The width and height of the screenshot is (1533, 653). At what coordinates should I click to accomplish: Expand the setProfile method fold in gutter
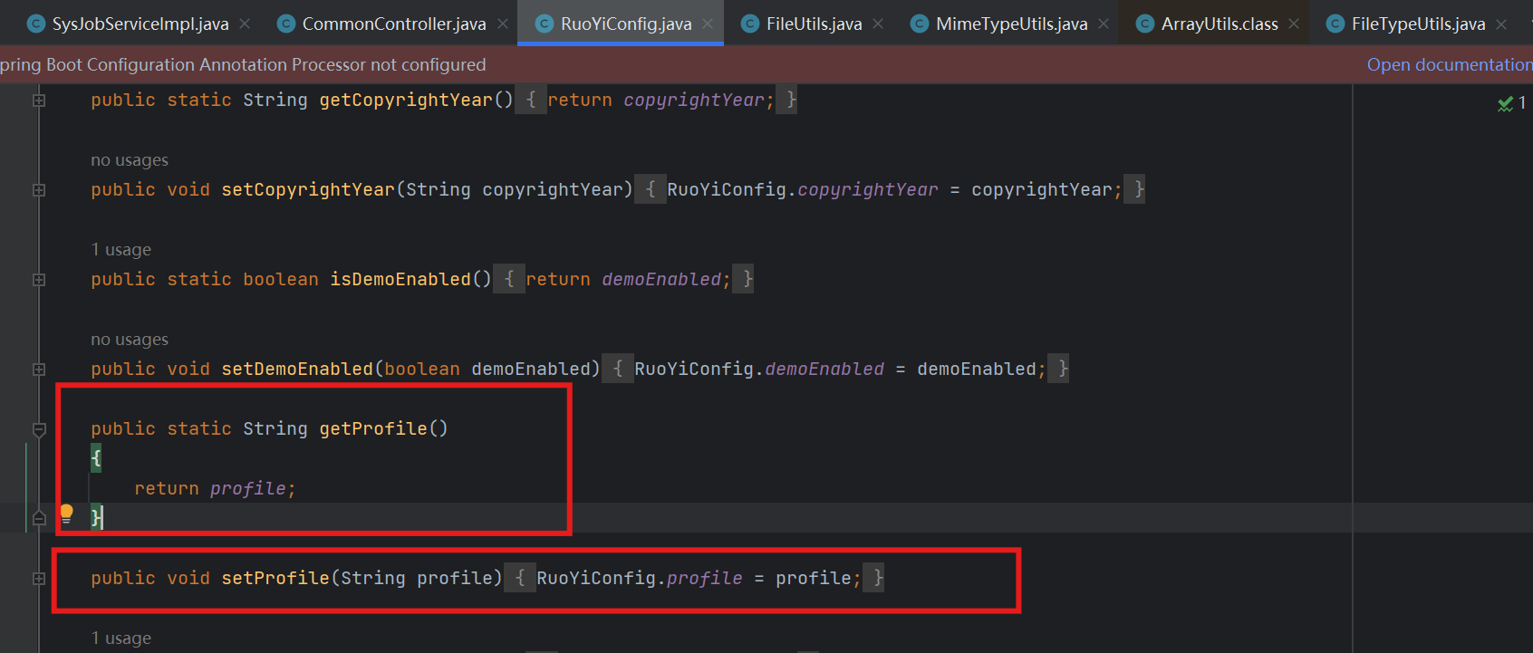click(x=39, y=579)
